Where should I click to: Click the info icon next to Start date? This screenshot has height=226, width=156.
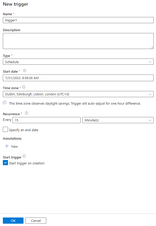(24, 70)
